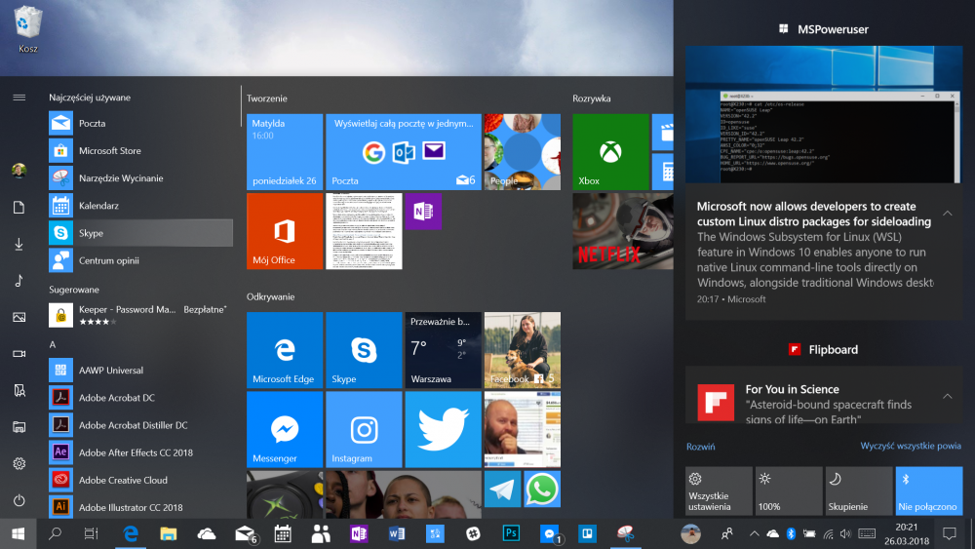Open Action Center icon on taskbar
Viewport: 975px width, 549px height.
[x=950, y=533]
